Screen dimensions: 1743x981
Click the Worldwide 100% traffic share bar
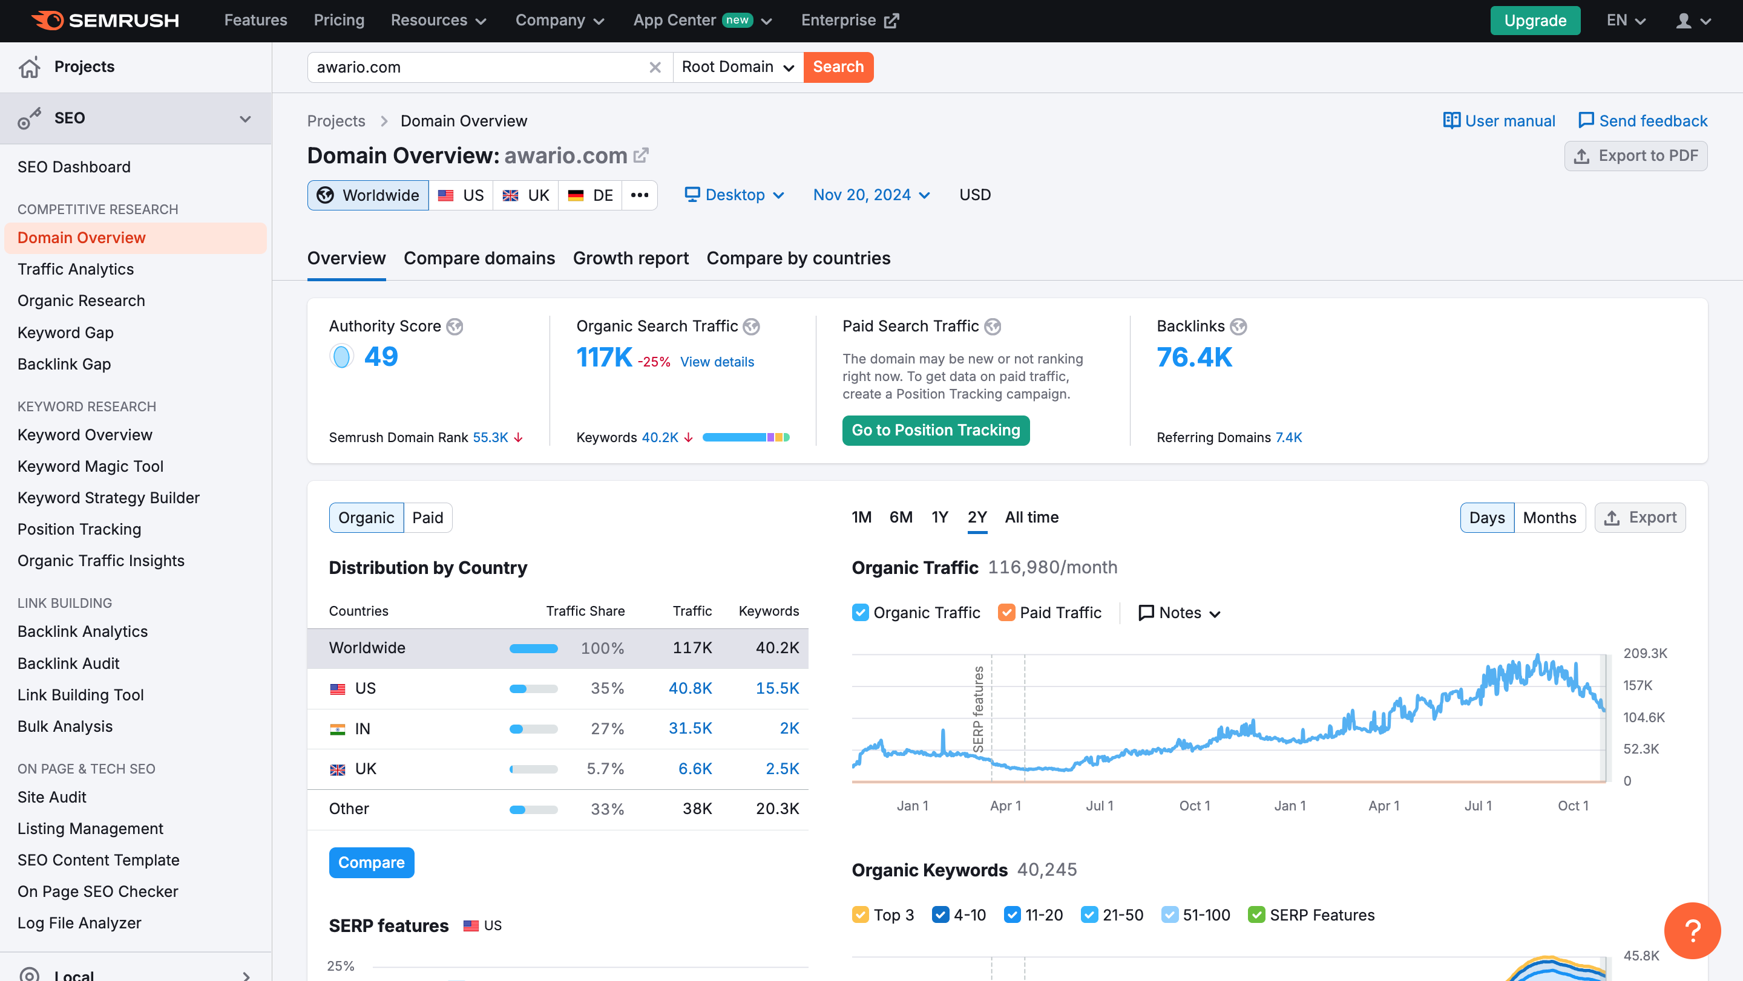click(x=533, y=648)
